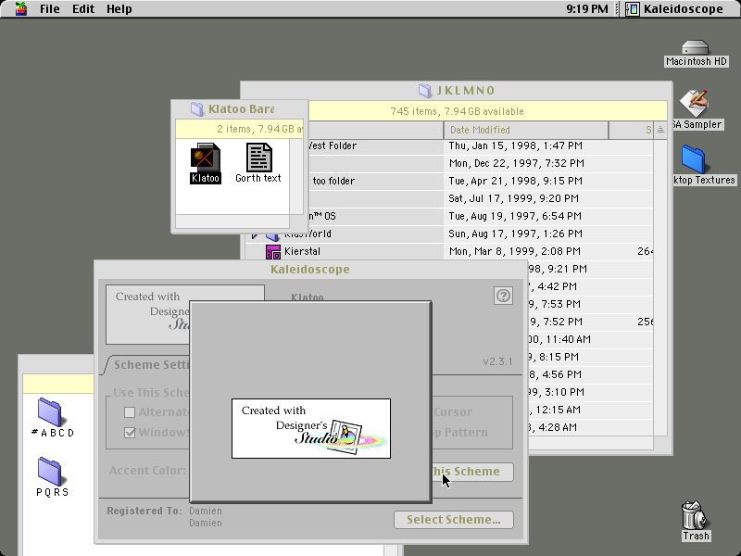Click the Select Scheme... button
741x556 pixels.
point(454,520)
